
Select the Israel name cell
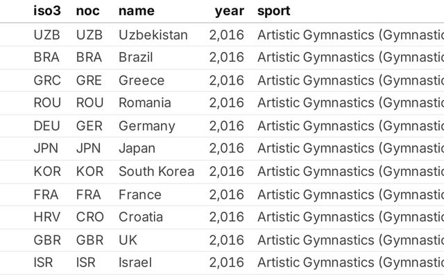[135, 262]
